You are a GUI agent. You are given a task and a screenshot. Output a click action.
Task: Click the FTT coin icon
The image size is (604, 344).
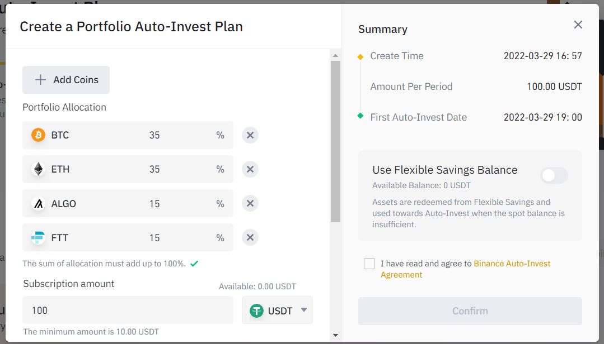tap(38, 238)
